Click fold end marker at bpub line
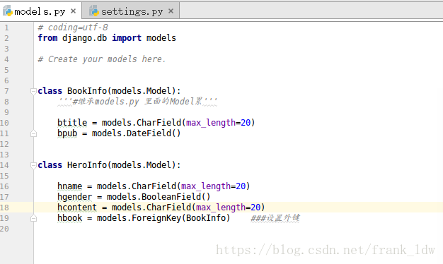Image resolution: width=443 pixels, height=264 pixels. (x=33, y=133)
